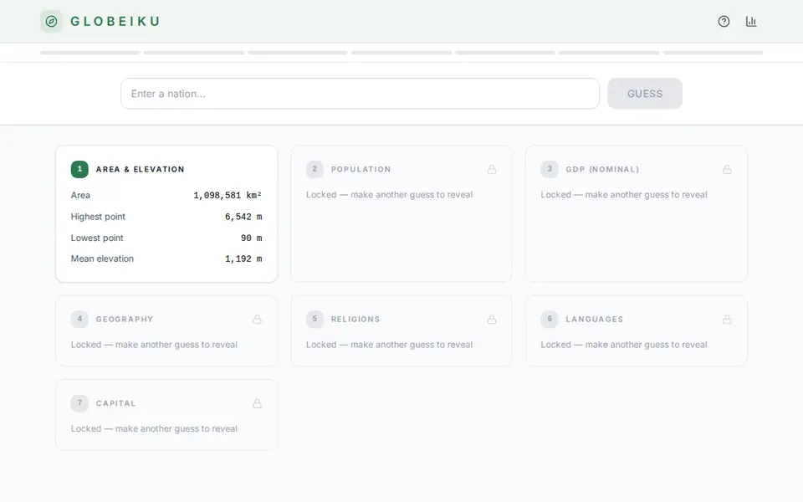Screen dimensions: 803x502
Task: Click the Area label
Action: 80,195
